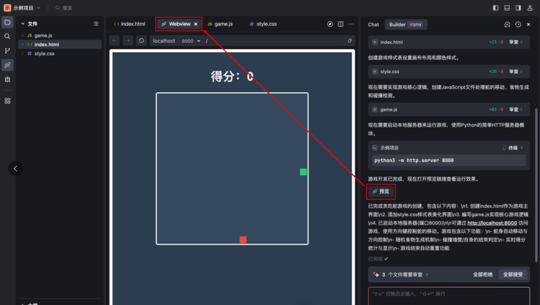Click the orange project logo icon
The width and height of the screenshot is (540, 305).
click(7, 8)
